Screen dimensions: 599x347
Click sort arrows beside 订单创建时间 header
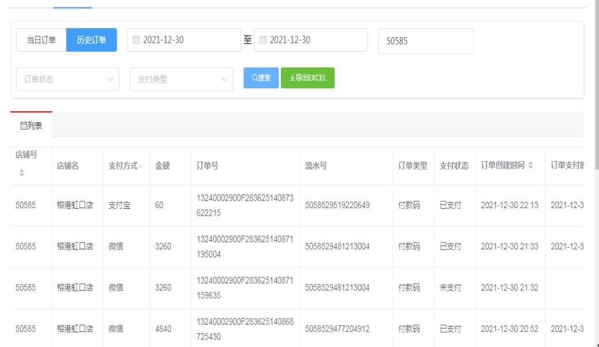pyautogui.click(x=531, y=166)
